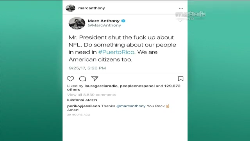This screenshot has width=250, height=141.
Task: Click the blue verified badge
Action: click(x=123, y=21)
